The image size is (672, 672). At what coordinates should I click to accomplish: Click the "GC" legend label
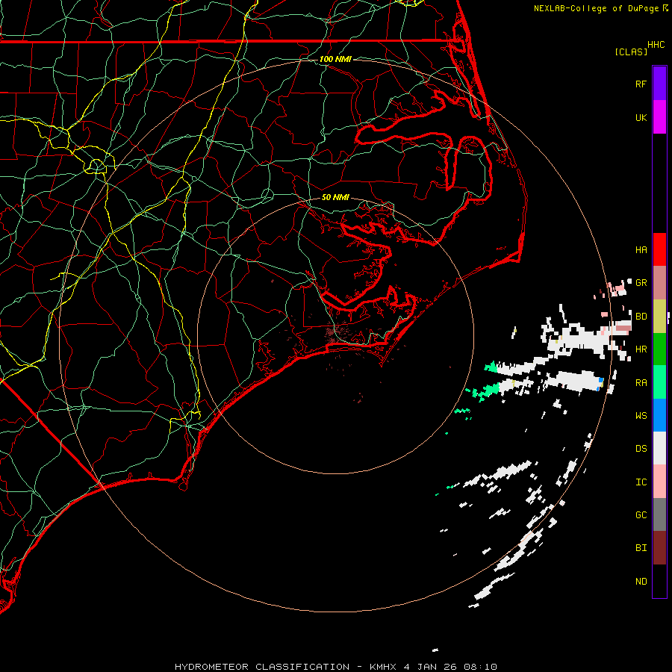641,515
